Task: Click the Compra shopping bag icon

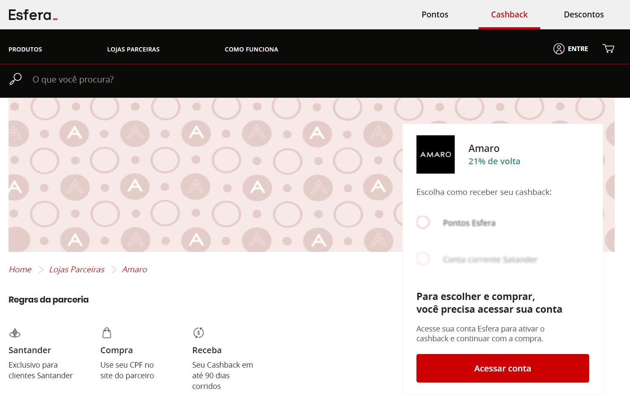Action: 107,332
